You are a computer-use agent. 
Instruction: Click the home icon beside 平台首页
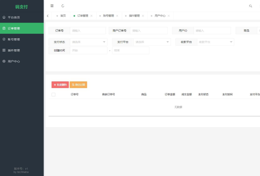(x=4, y=17)
